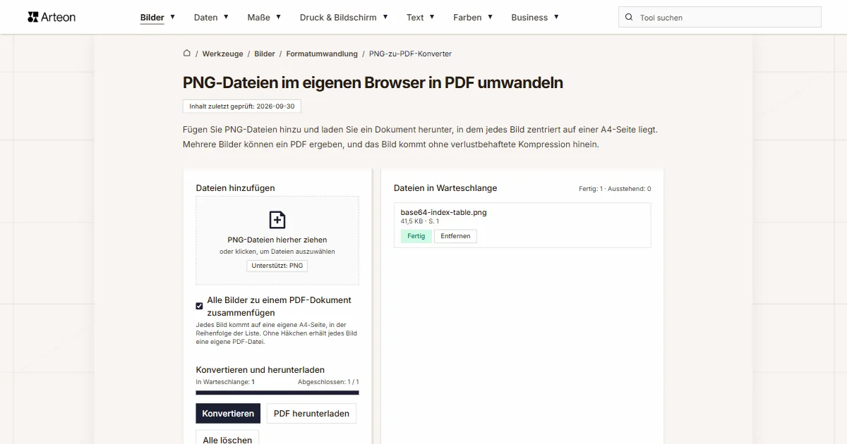Open the Business menu
847x444 pixels.
[529, 18]
